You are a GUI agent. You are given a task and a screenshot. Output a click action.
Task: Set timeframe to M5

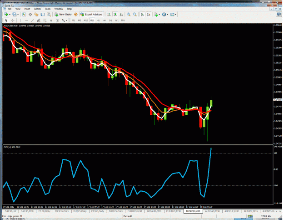(x=80, y=20)
